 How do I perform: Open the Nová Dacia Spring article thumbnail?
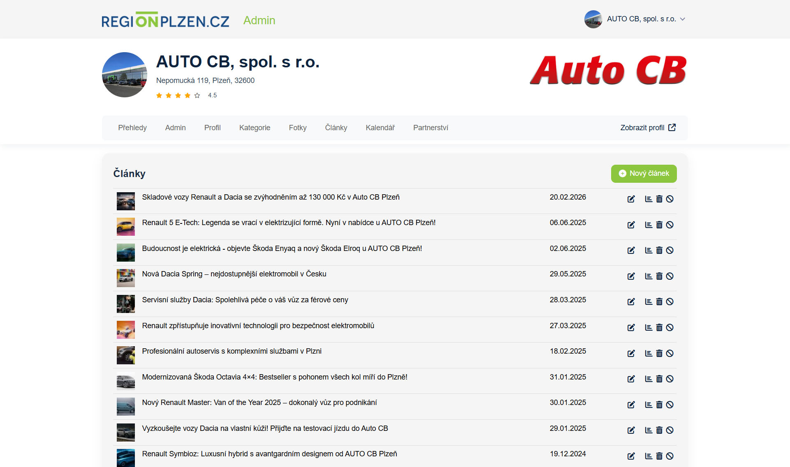126,278
